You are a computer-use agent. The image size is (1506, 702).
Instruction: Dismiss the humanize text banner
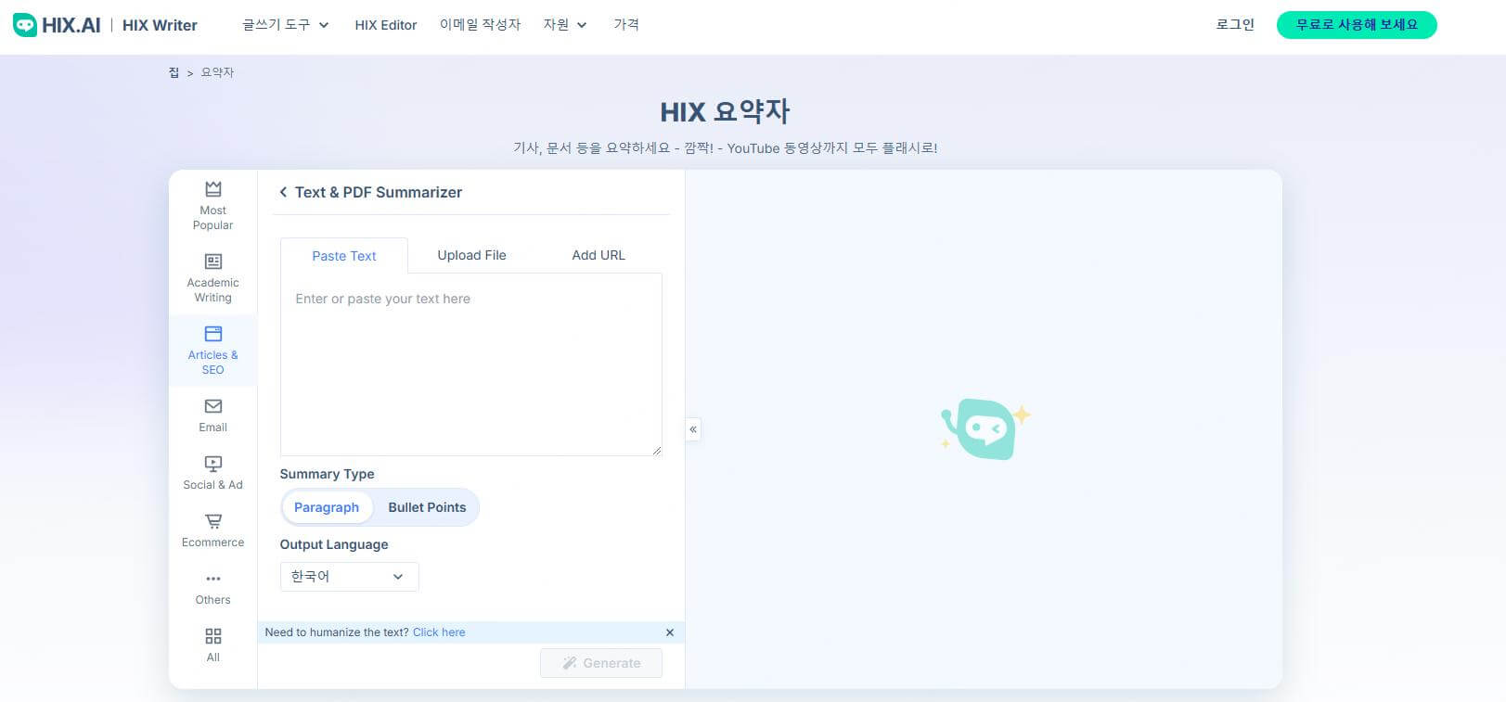[670, 632]
